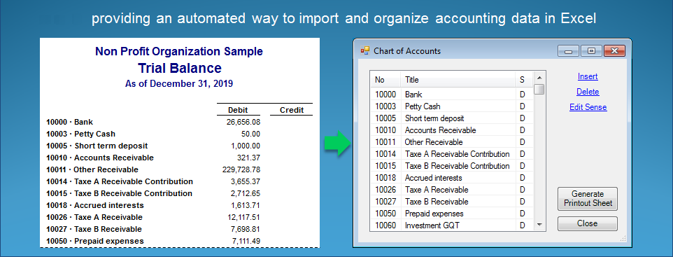Select the Investment GQT row
673x257 pixels.
tap(452, 225)
